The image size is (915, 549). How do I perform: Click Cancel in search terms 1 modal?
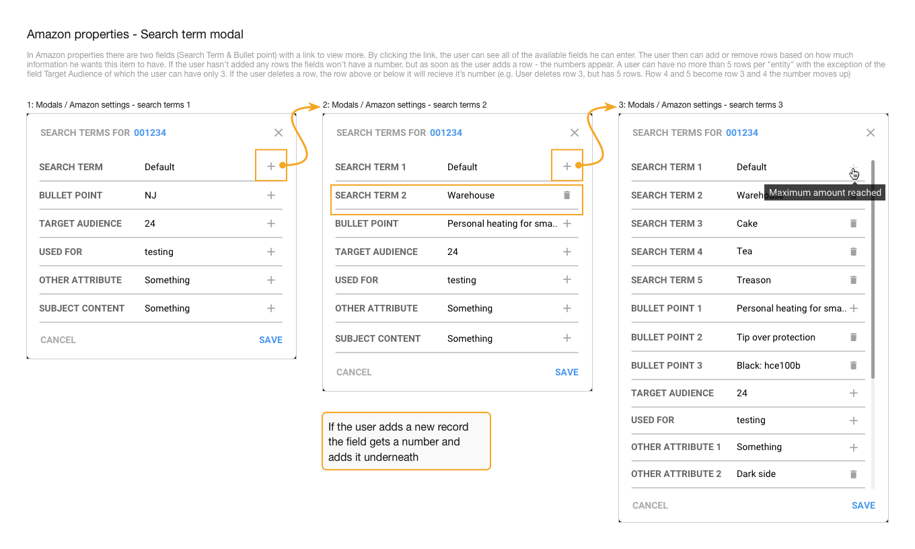[58, 340]
